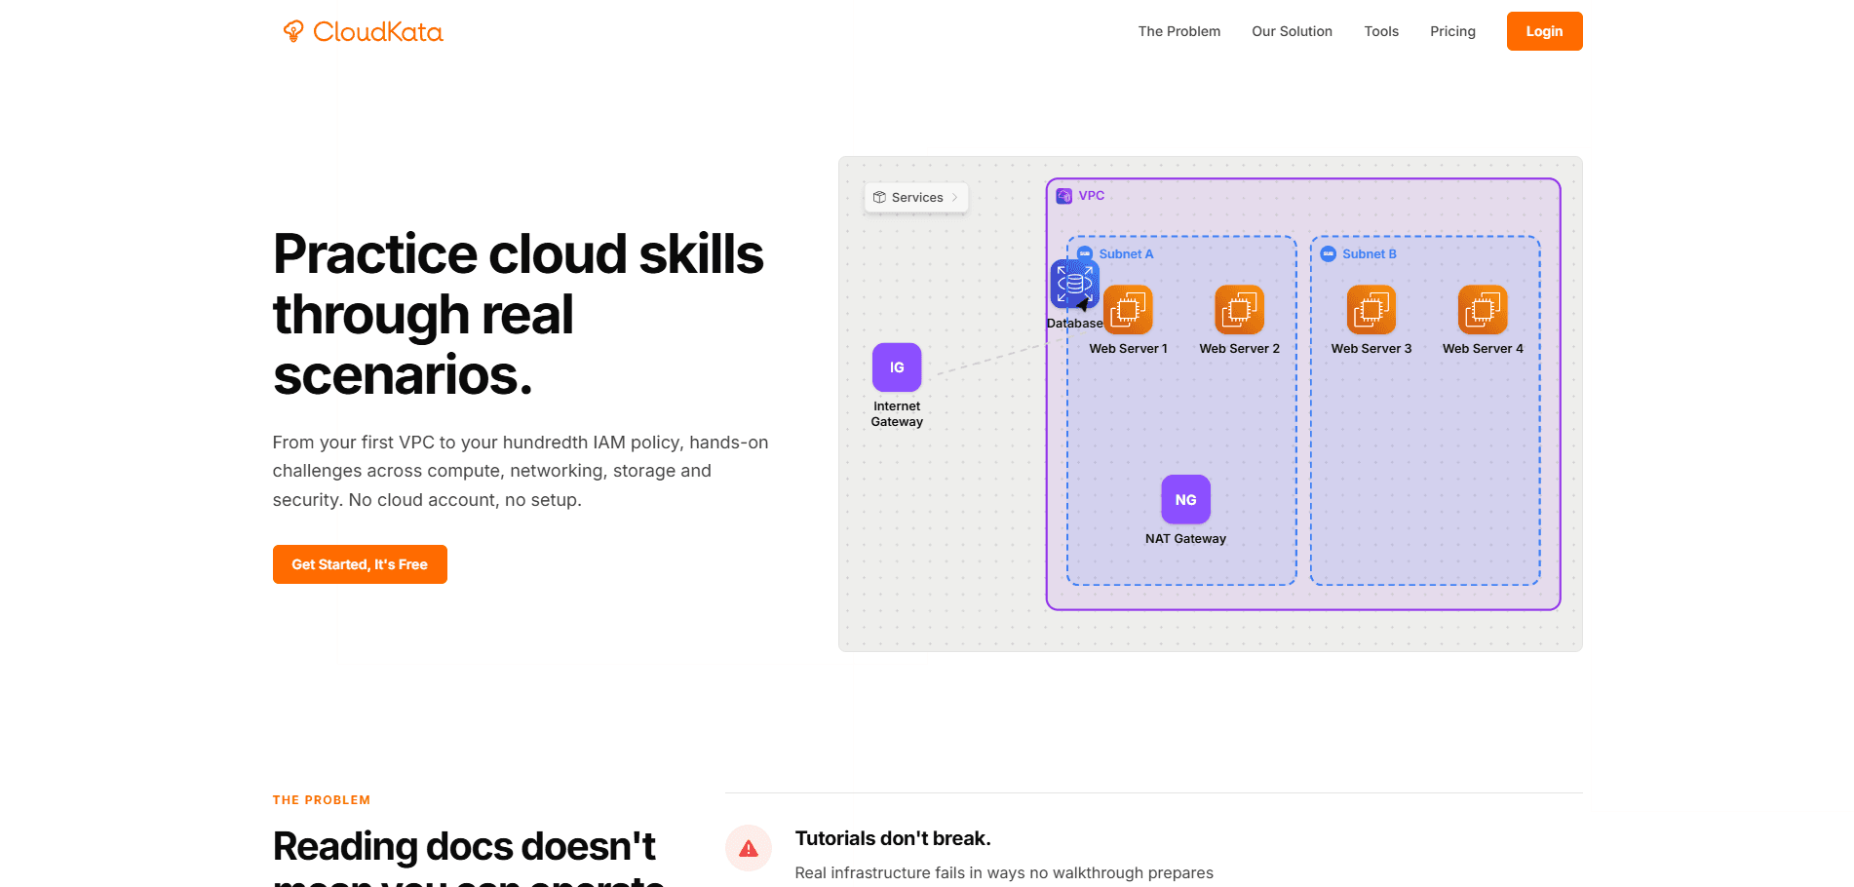
Task: Click the Web Server 4 label
Action: pyautogui.click(x=1483, y=348)
